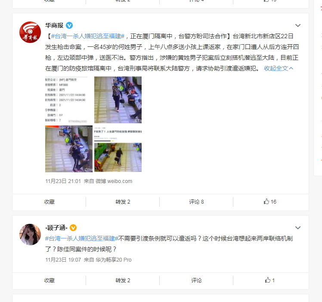Like the -颖子涵- post thumbs-up

[270, 280]
